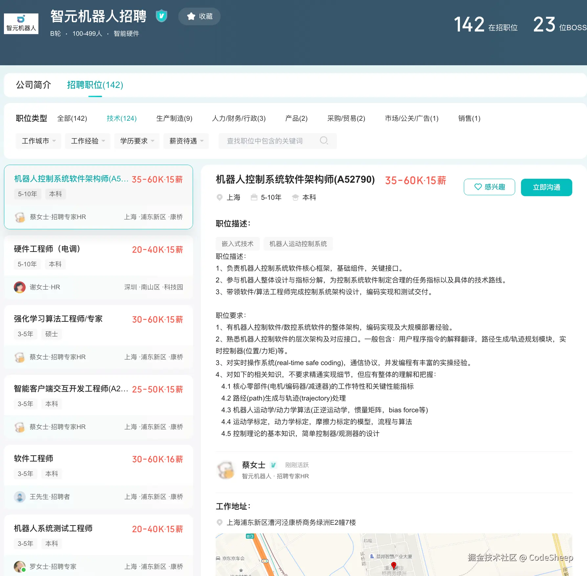Click the 硕士 tag on 强化学习 card
This screenshot has height=576, width=587.
pos(52,334)
